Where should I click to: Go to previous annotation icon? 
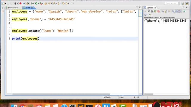[x=59, y=4]
